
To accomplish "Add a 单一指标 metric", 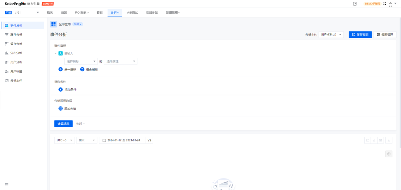I will tap(67, 69).
